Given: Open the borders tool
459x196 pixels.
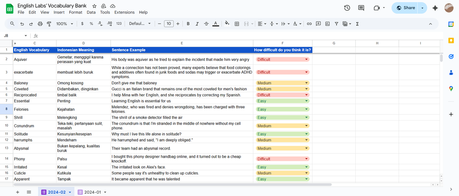Looking at the screenshot, I should (x=237, y=24).
